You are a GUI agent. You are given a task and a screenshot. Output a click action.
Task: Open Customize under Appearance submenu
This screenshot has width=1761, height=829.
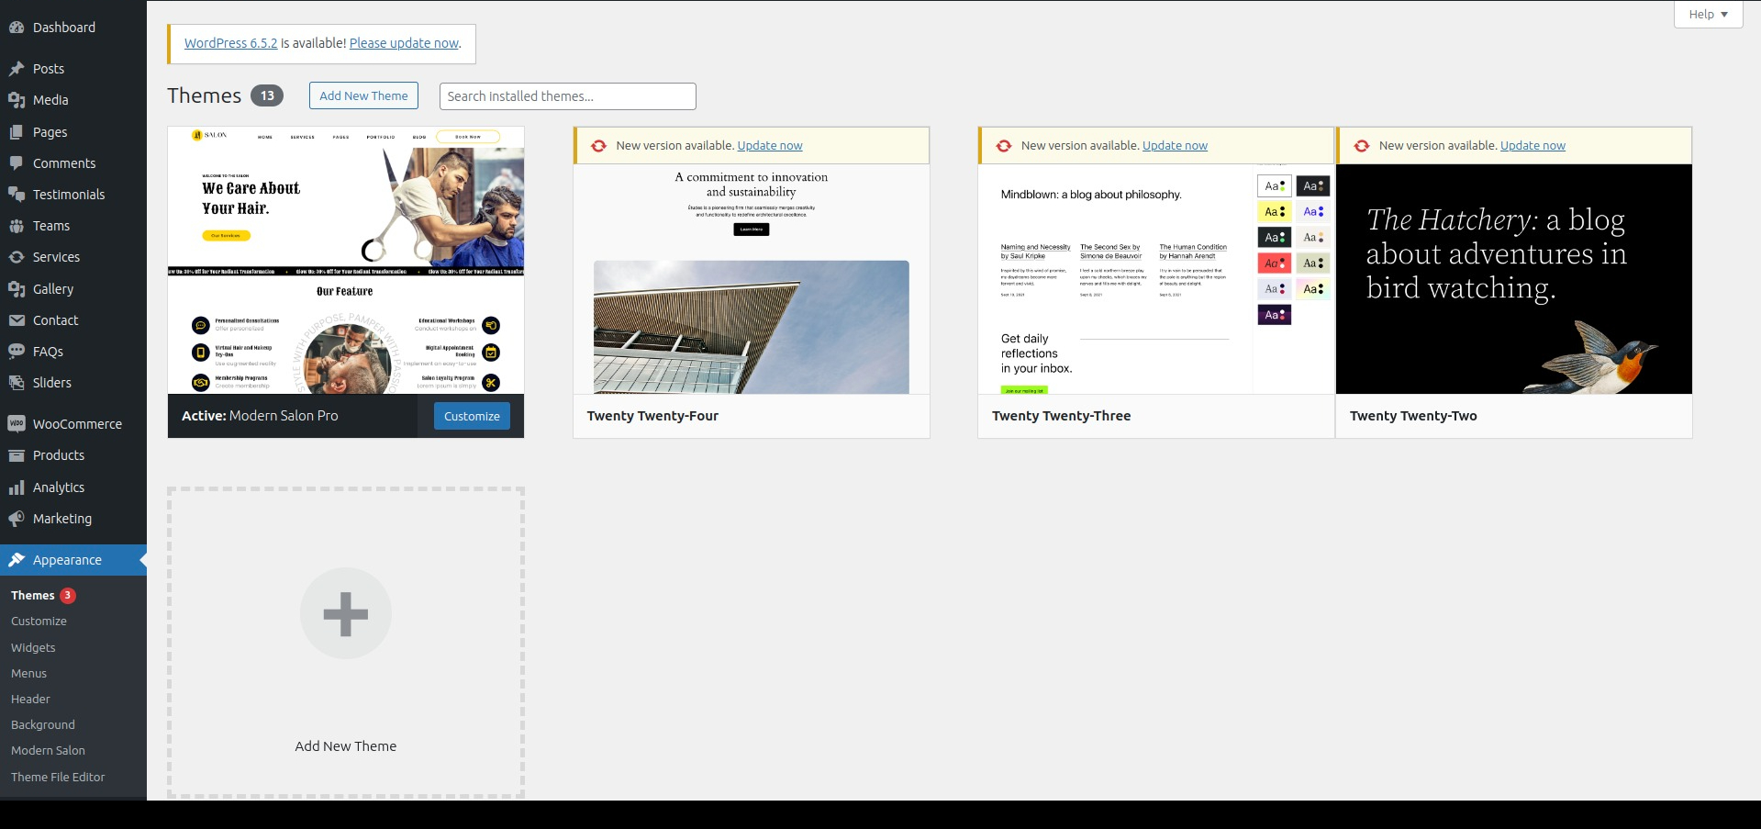pos(39,622)
